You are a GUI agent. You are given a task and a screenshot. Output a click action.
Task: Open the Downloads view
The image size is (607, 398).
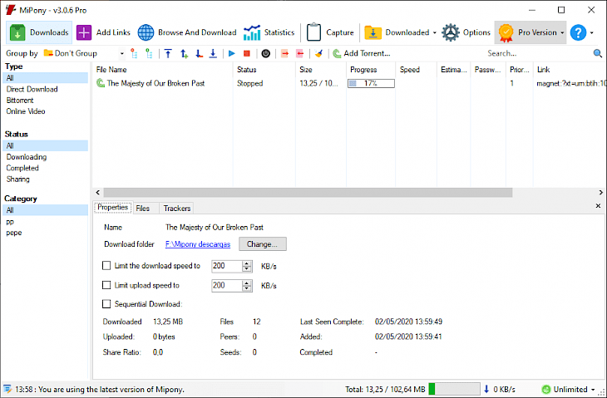(x=39, y=32)
